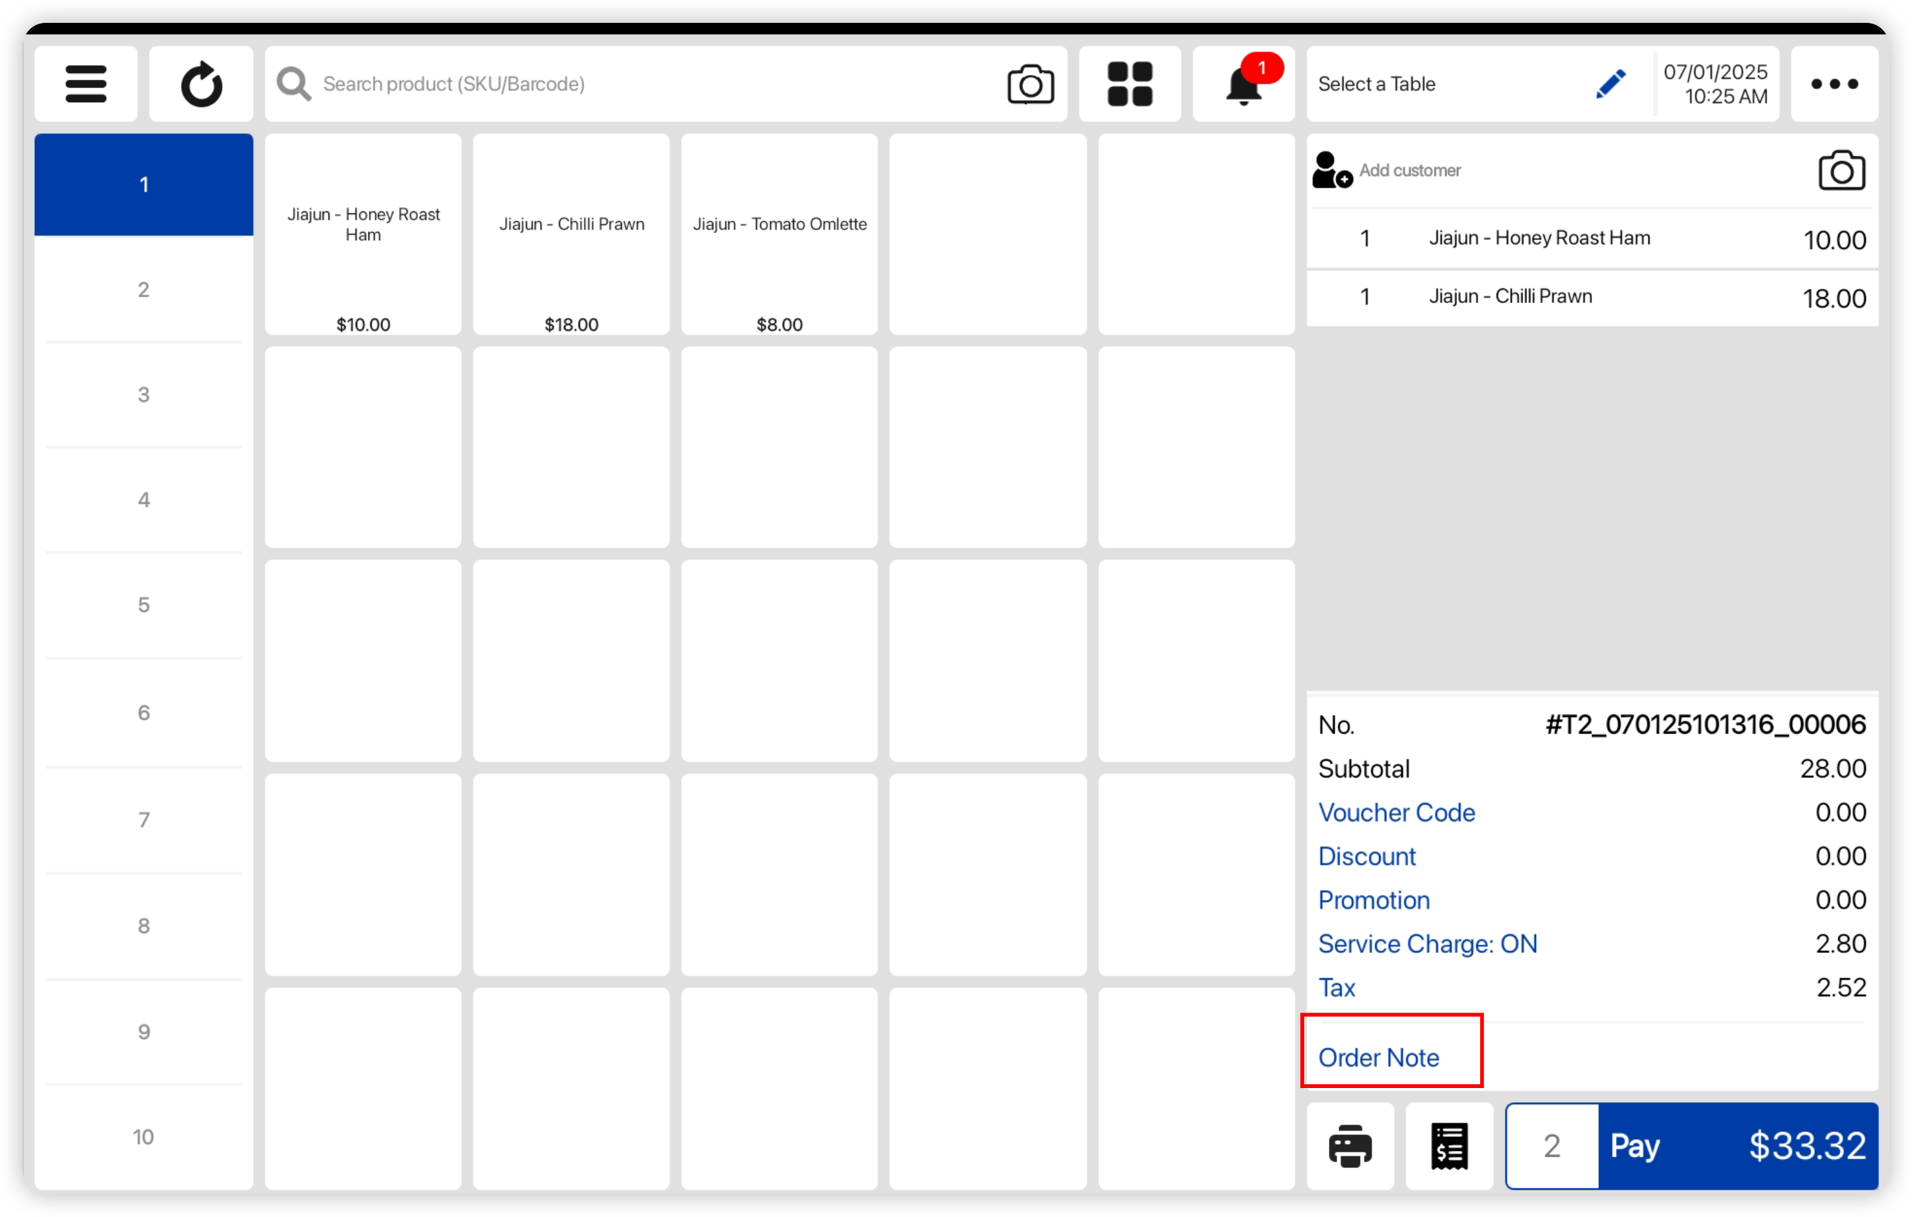This screenshot has width=1912, height=1217.
Task: Open Voucher Code link
Action: pos(1396,812)
